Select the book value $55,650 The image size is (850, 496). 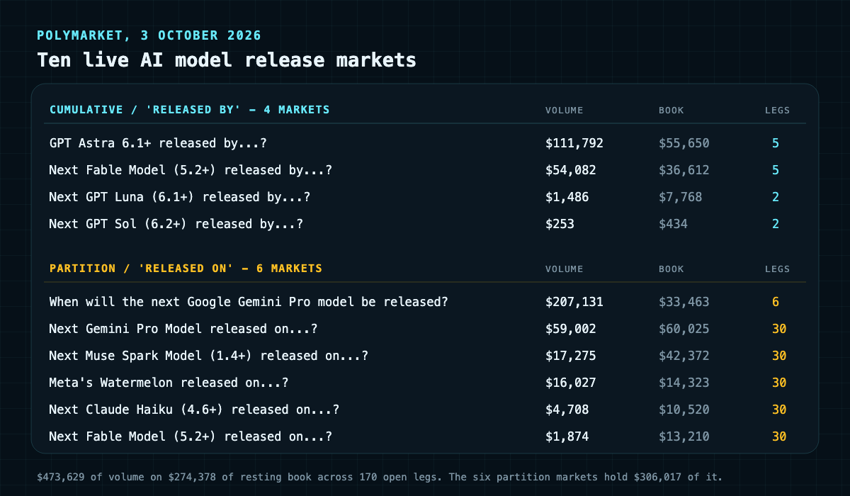tap(684, 143)
